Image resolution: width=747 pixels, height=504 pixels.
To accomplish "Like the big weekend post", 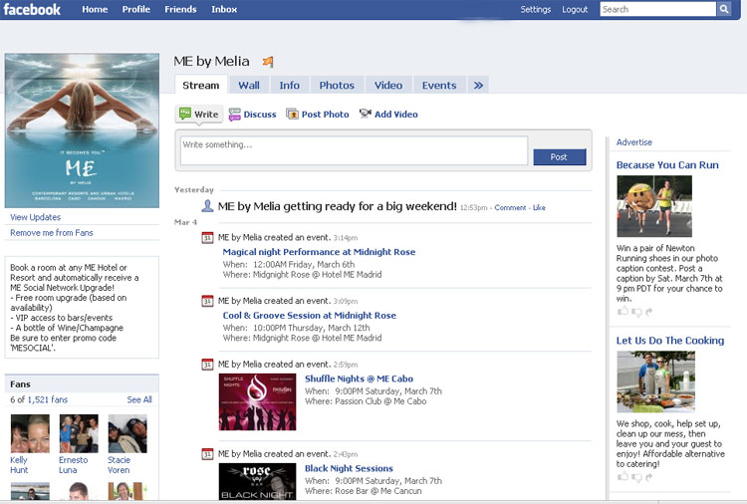I will pyautogui.click(x=539, y=208).
